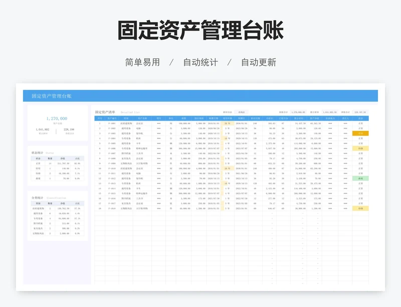401x307 pixels.
Task: Click the tagline 自动更新
Action: [x=259, y=62]
